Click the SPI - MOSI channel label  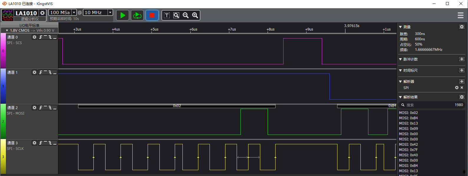click(x=16, y=113)
